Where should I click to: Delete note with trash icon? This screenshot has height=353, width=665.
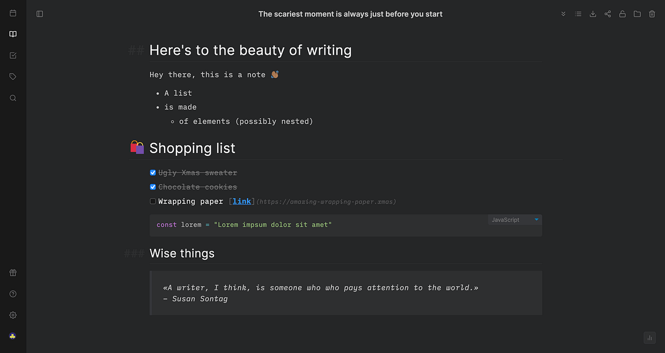652,14
